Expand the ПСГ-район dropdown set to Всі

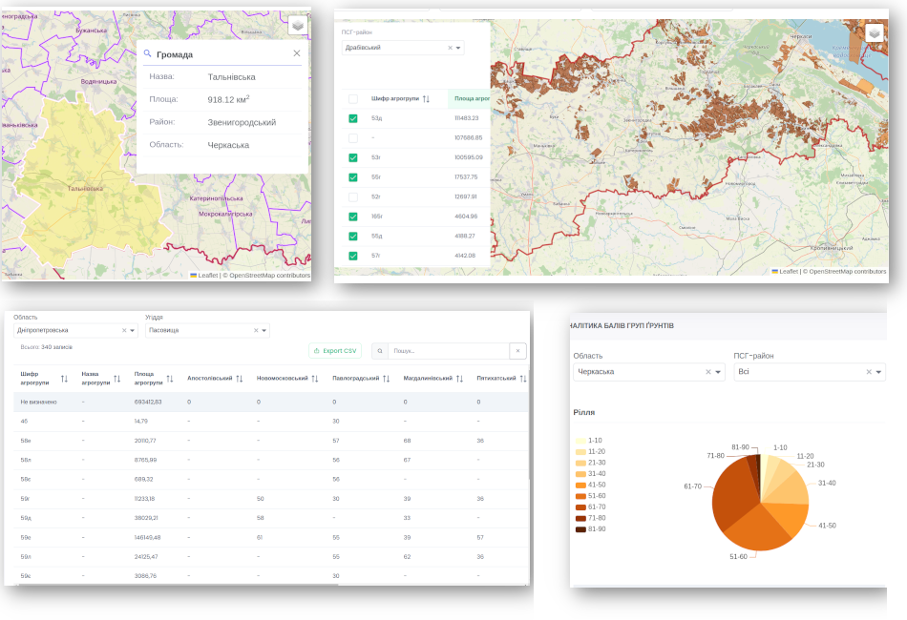878,372
